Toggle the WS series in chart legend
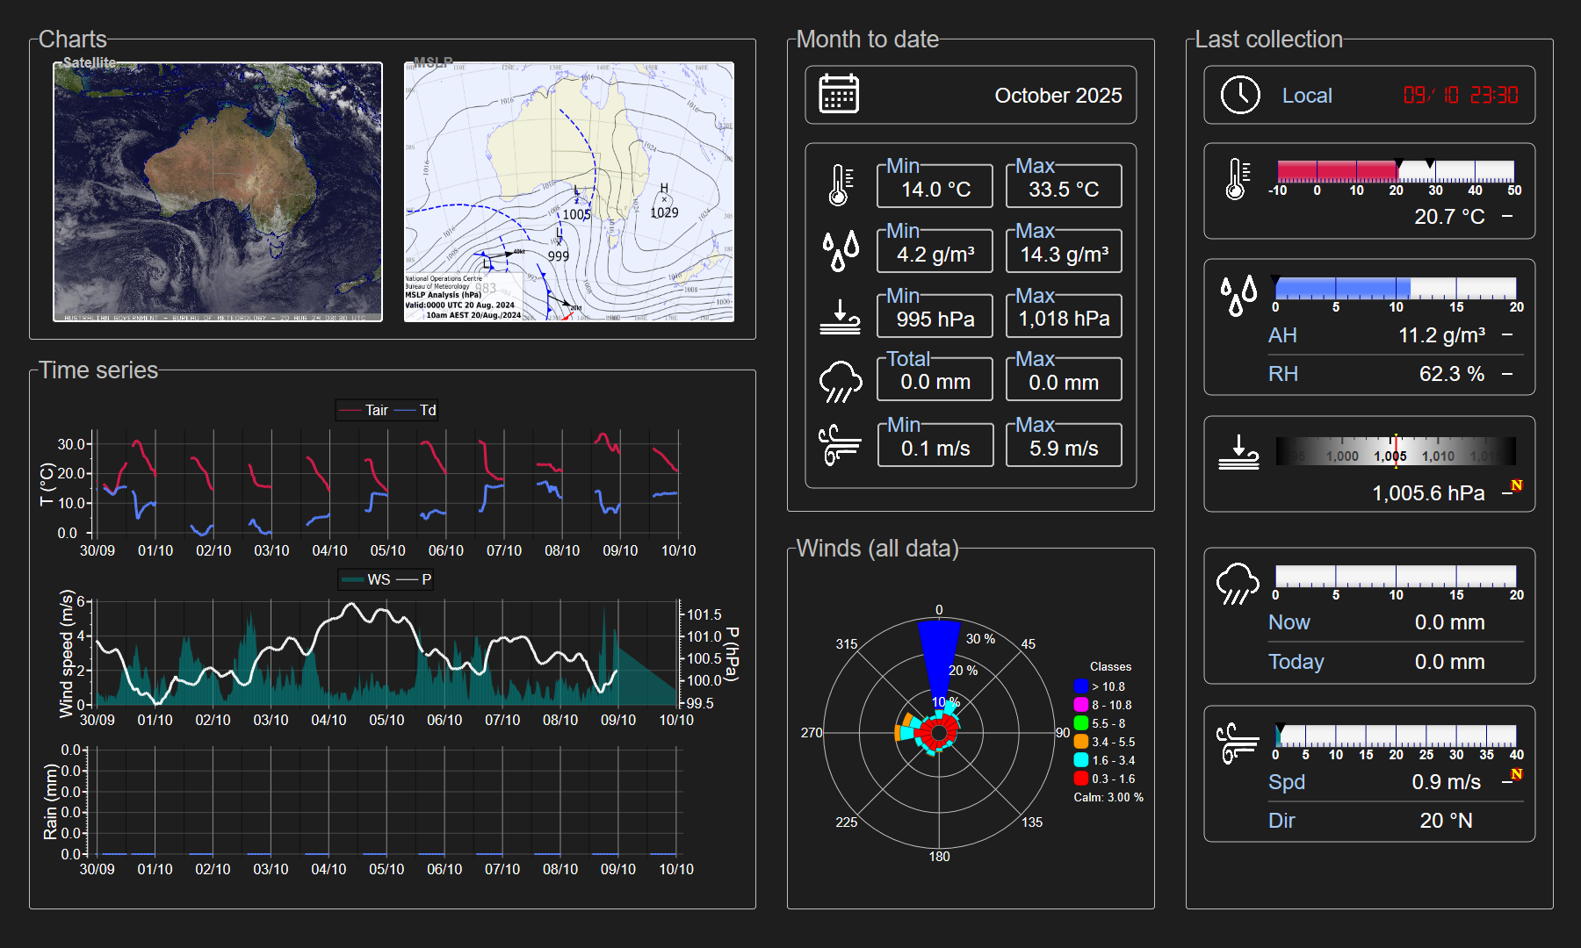The image size is (1581, 948). [367, 579]
